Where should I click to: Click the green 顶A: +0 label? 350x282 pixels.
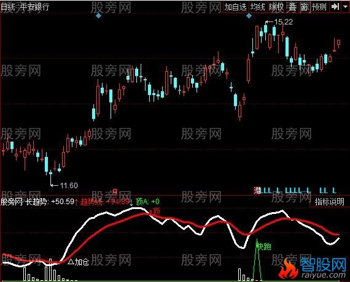pyautogui.click(x=147, y=202)
